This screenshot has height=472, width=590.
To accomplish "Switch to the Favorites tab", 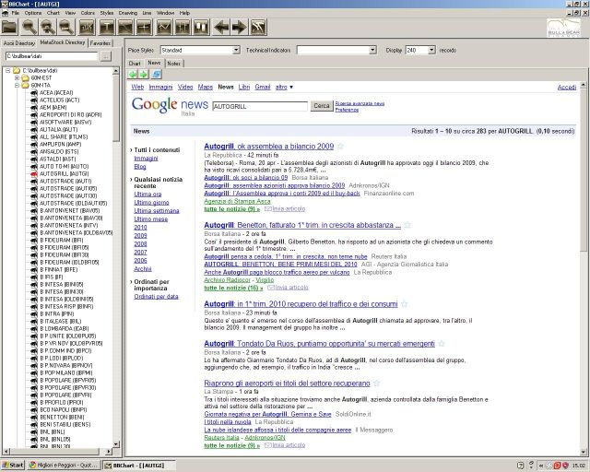I will click(100, 43).
